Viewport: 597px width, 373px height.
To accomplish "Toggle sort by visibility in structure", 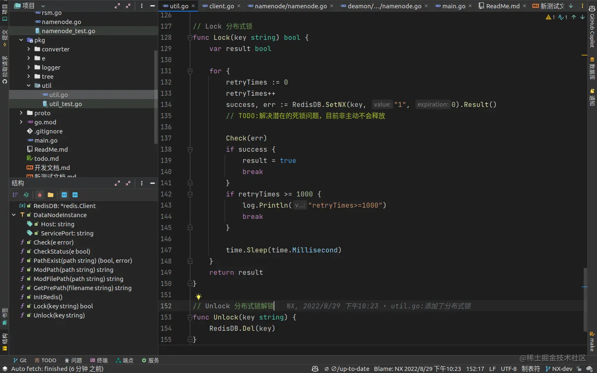I will pos(15,195).
